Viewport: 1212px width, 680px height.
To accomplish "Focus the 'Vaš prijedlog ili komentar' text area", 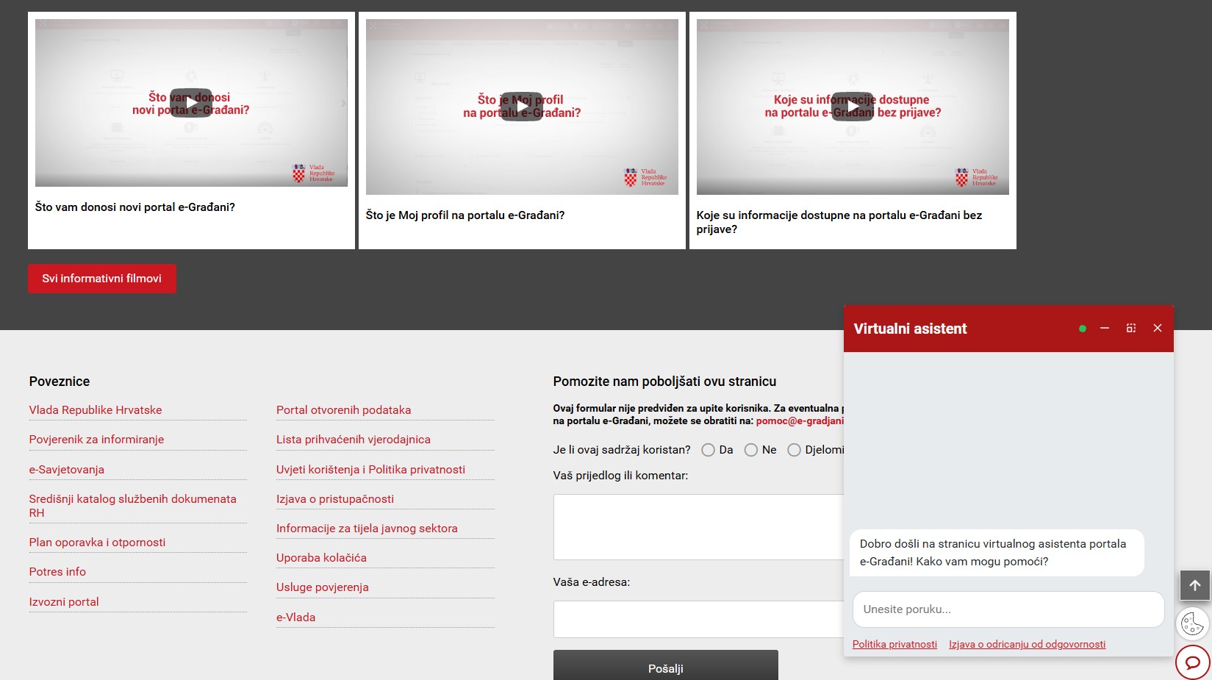I will [x=698, y=527].
